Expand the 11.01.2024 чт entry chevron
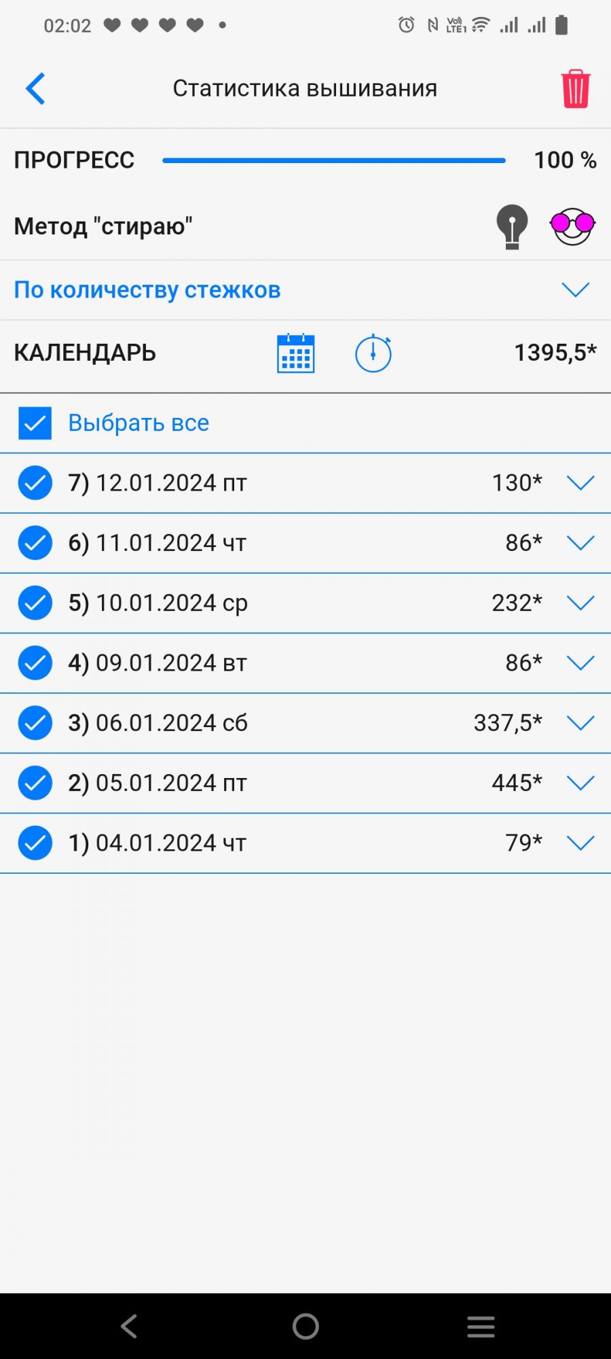Screen dimensions: 611x1359 580,543
